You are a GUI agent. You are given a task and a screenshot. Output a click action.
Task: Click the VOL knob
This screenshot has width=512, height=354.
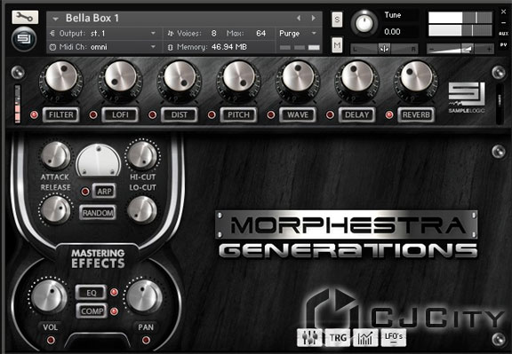tap(49, 296)
